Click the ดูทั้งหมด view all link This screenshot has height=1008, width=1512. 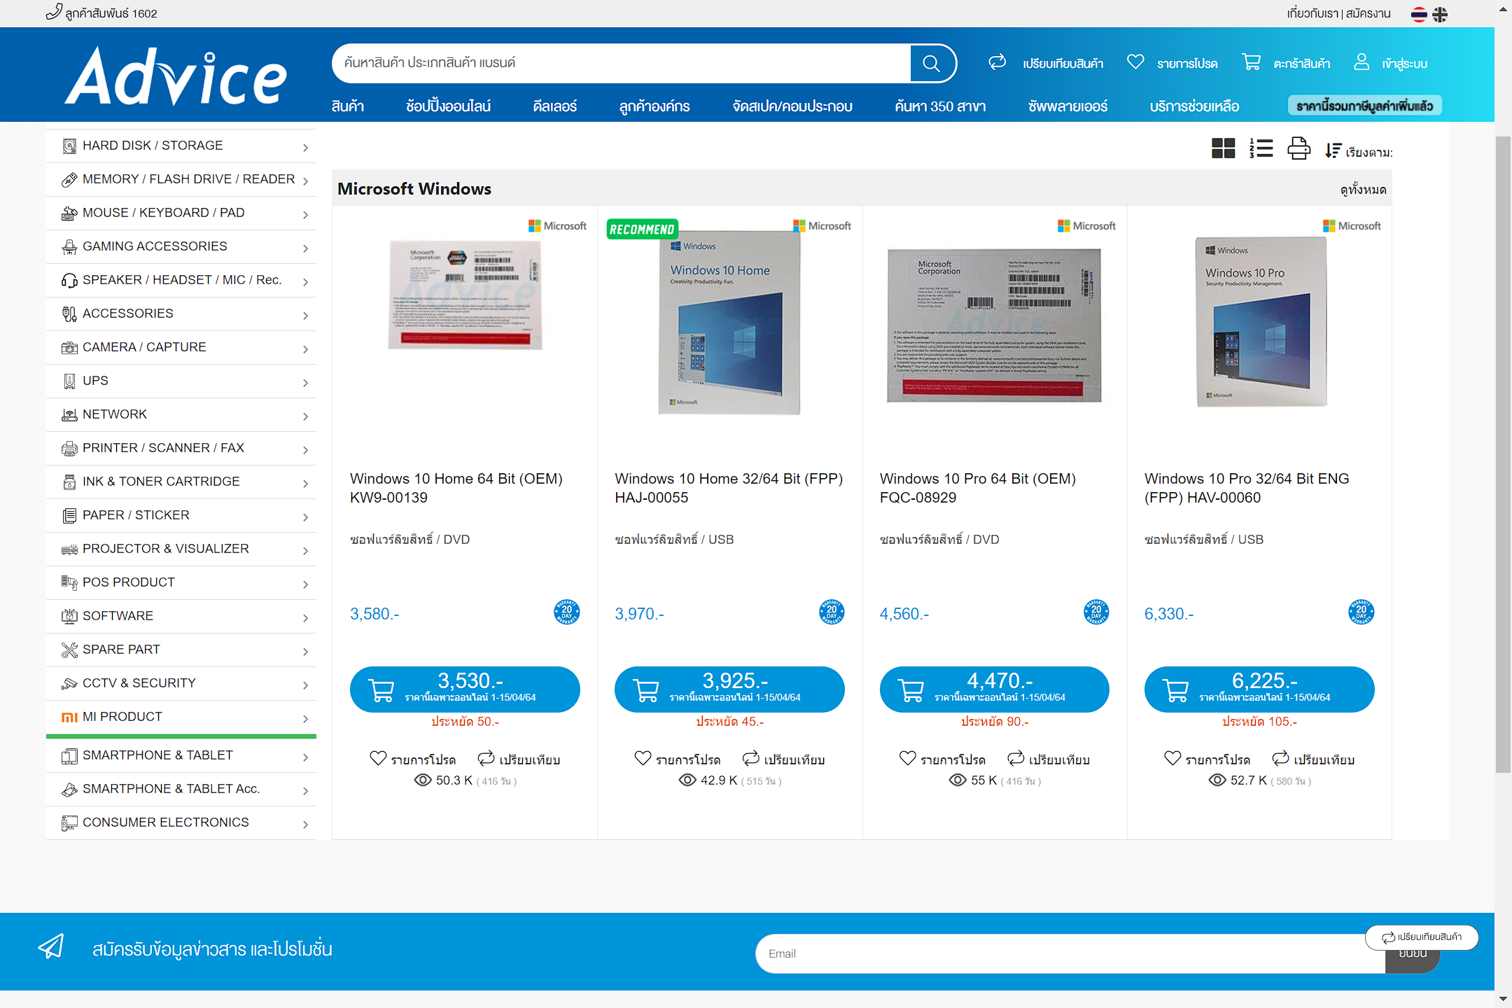(1363, 190)
